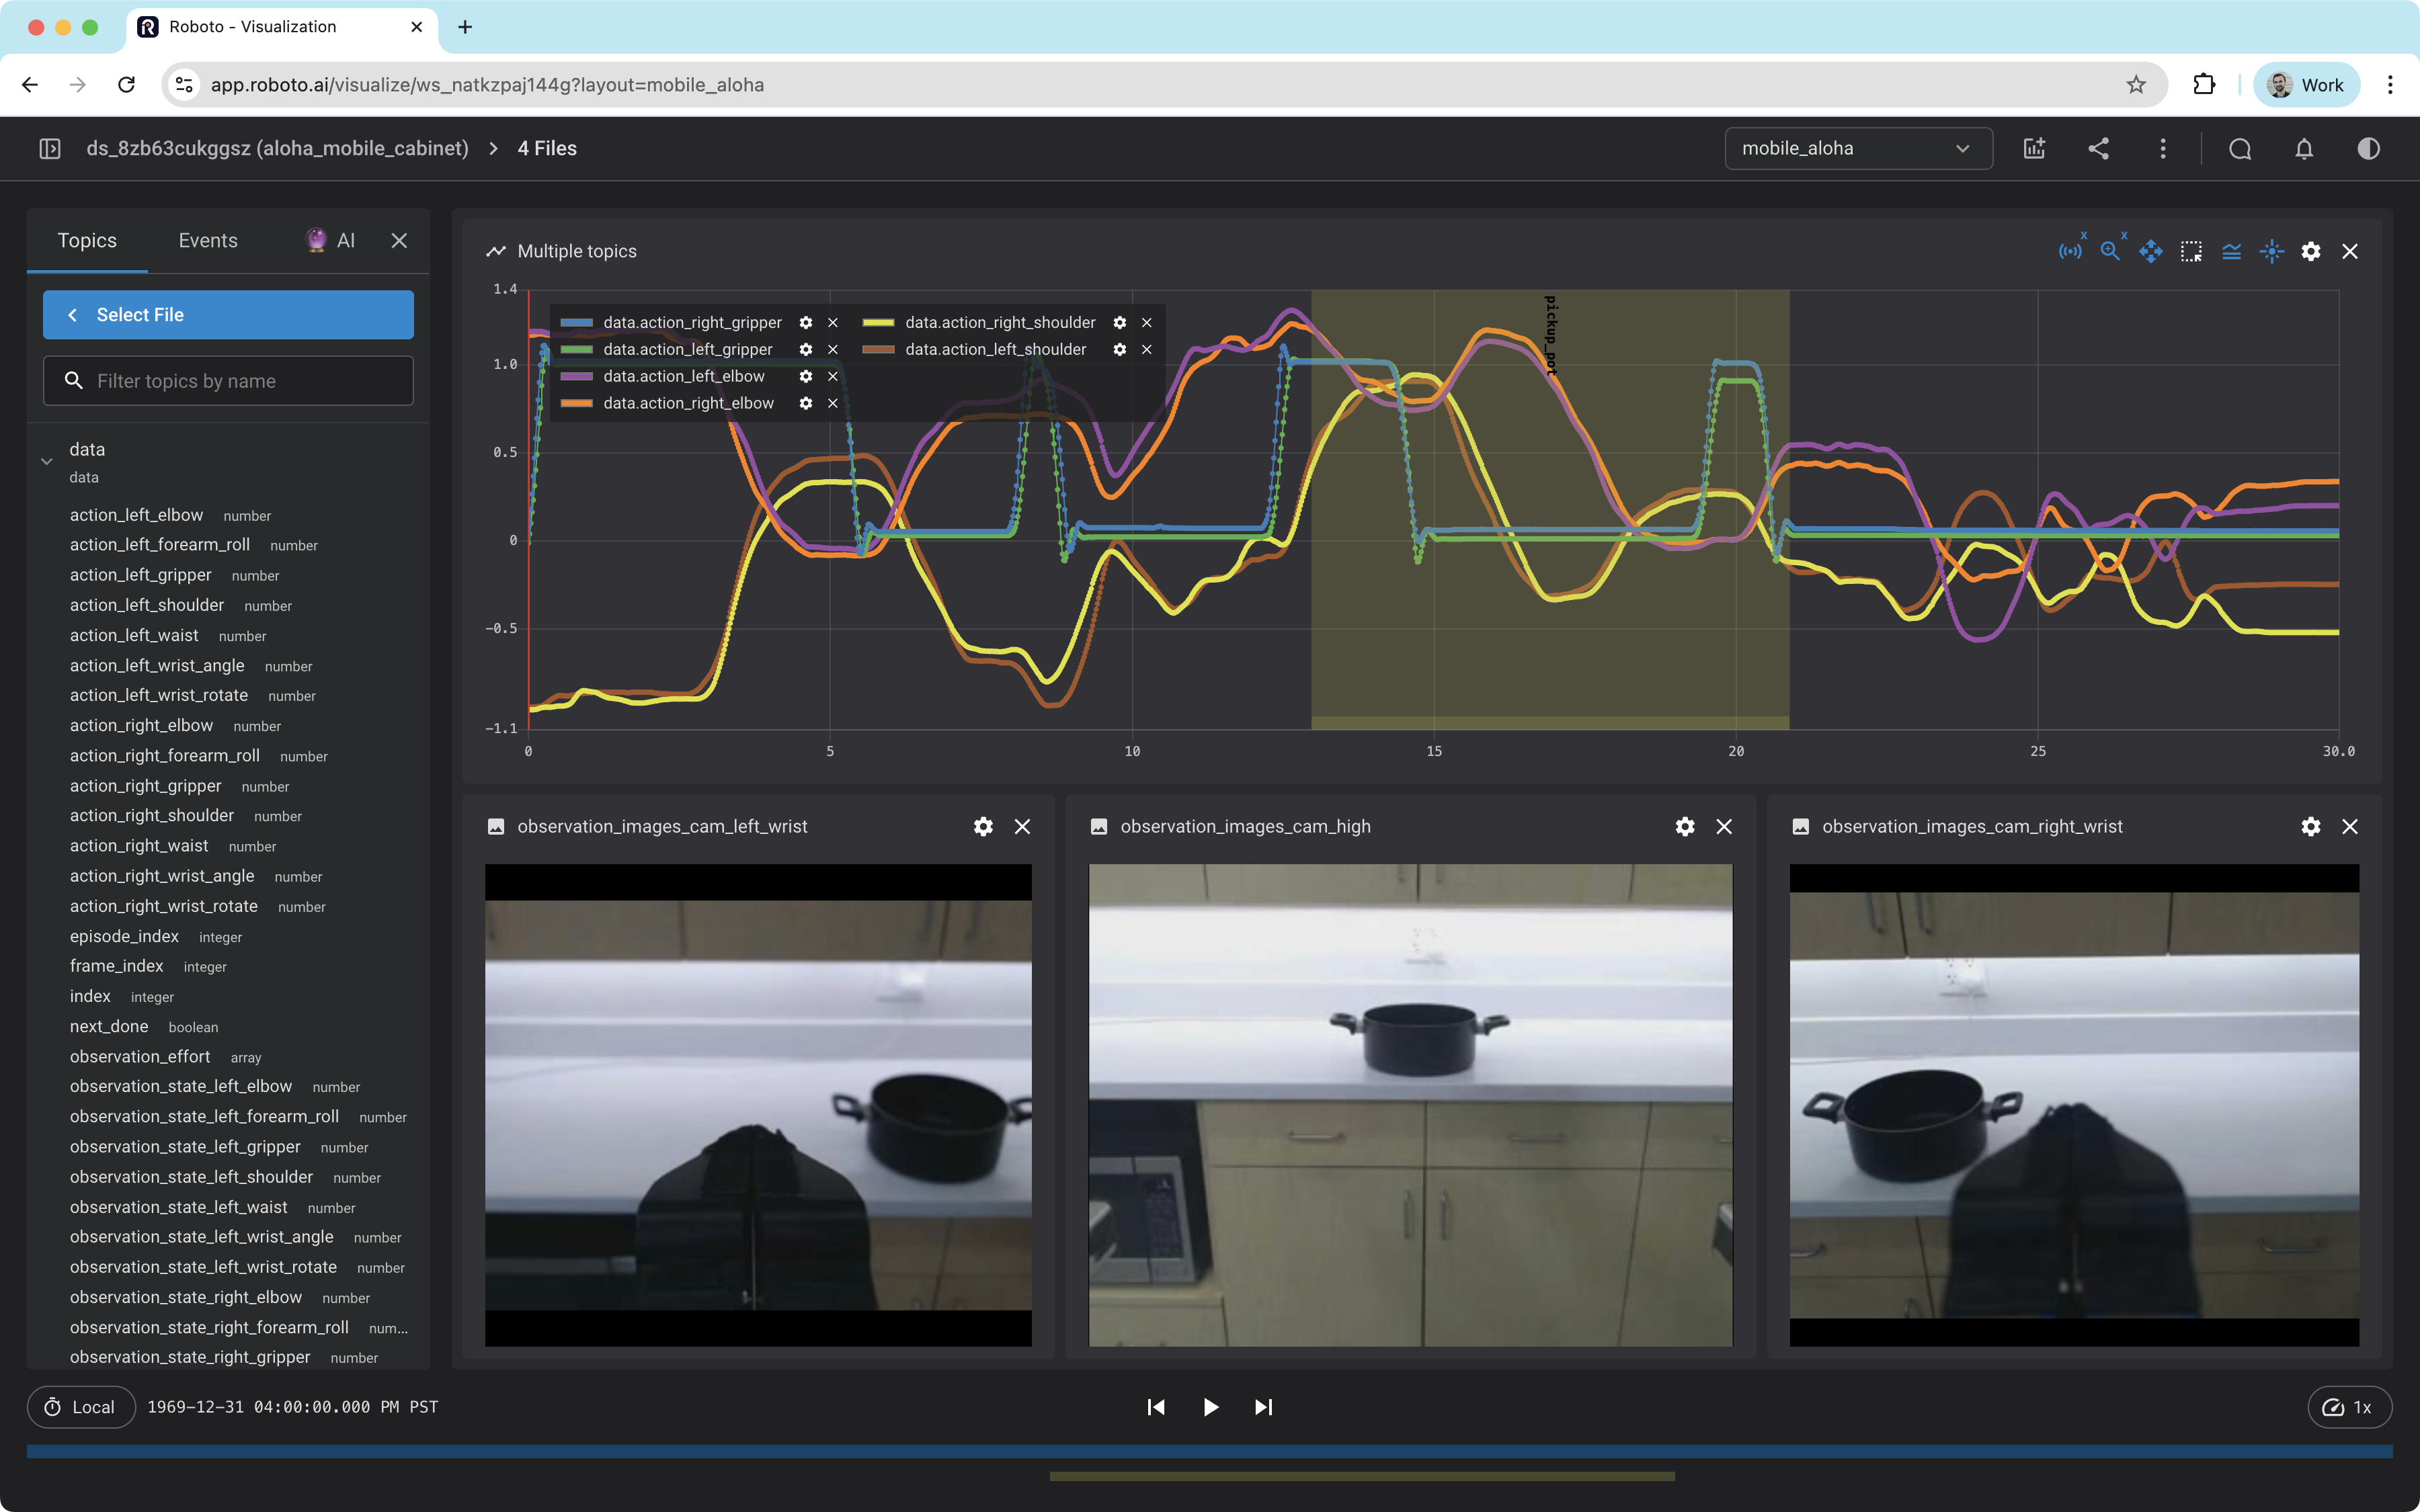This screenshot has height=1512, width=2420.
Task: Click the 4 Files breadcrumb link
Action: (547, 148)
